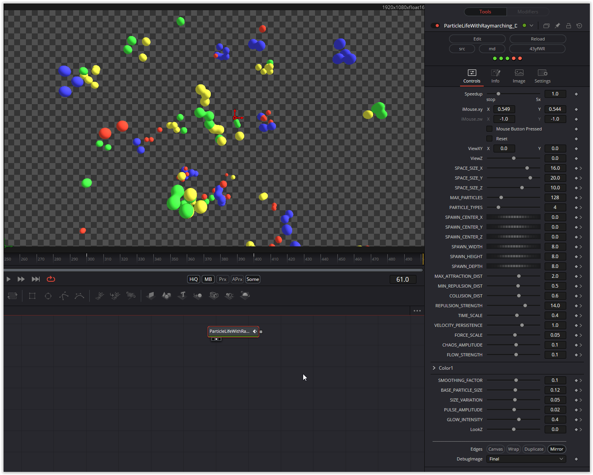Toggle the node enable switch in inspector header
The height and width of the screenshot is (475, 593).
pyautogui.click(x=435, y=26)
